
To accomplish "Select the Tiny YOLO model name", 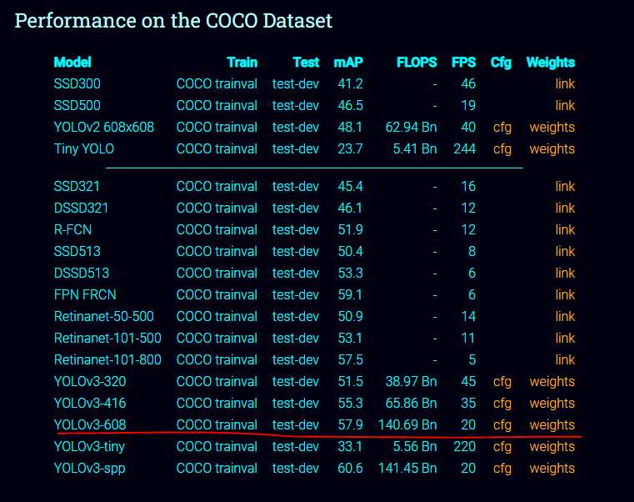I will (84, 149).
